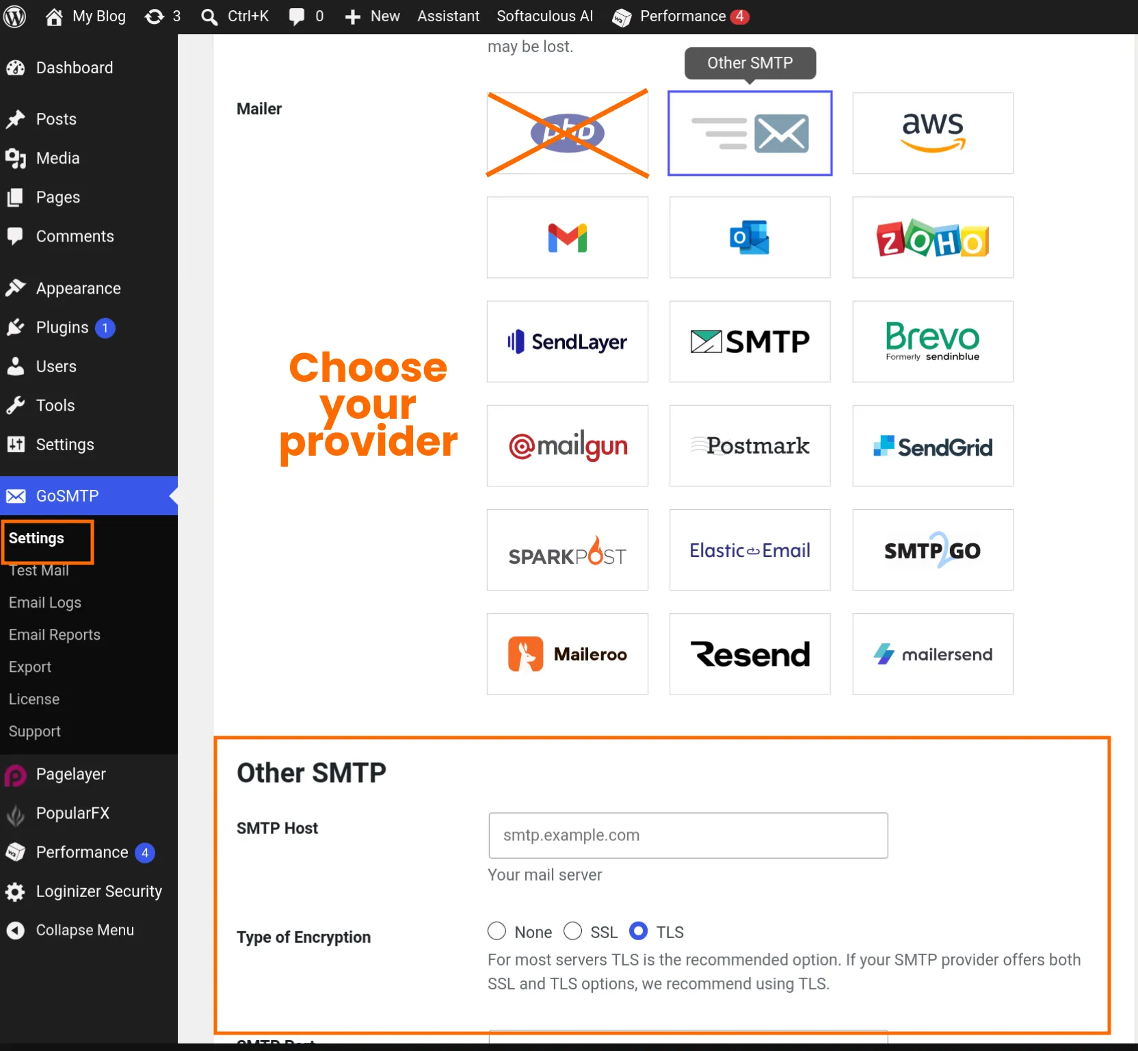Open GoSMTP Settings submenu
1138x1051 pixels.
36,539
